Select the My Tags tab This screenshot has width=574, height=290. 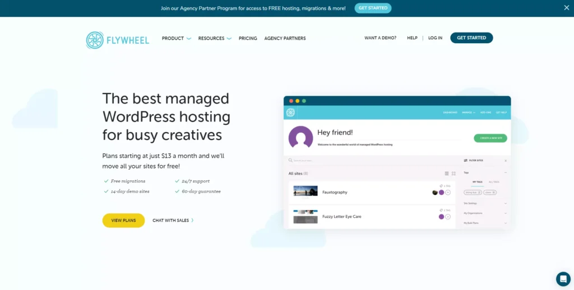pos(478,182)
